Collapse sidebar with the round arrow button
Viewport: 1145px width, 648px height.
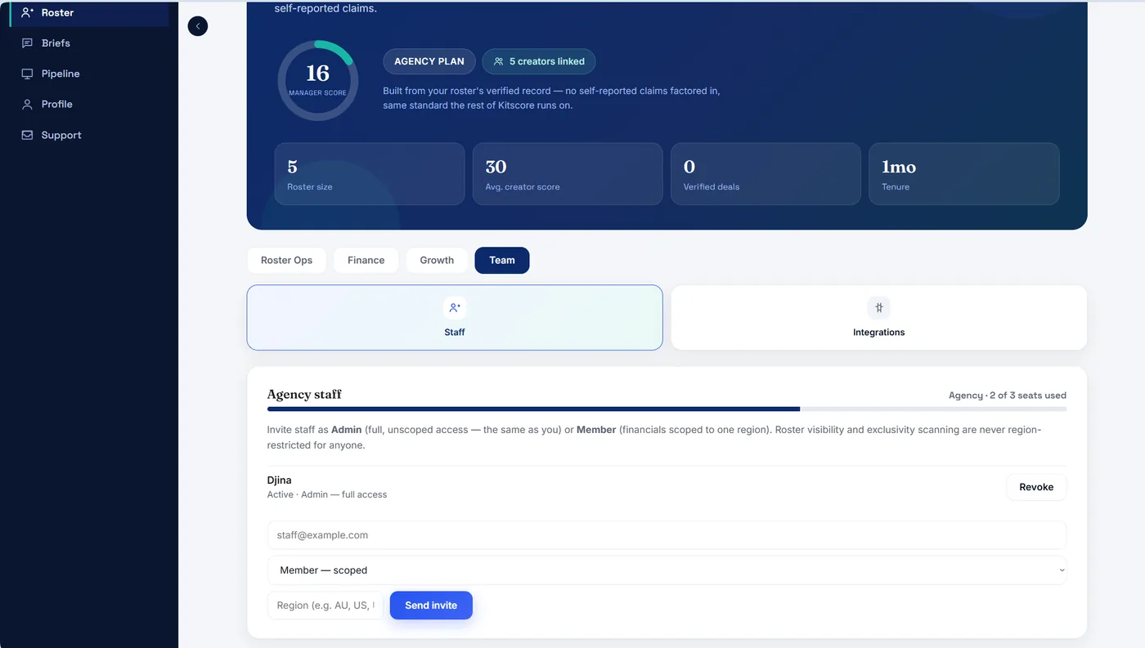click(x=198, y=26)
